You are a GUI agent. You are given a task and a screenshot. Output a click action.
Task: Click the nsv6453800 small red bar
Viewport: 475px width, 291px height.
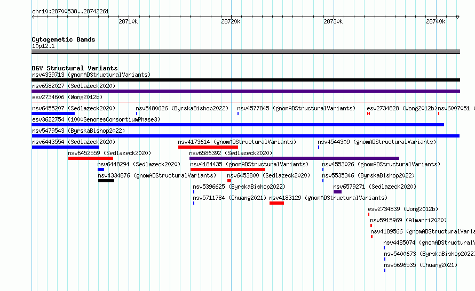pyautogui.click(x=229, y=181)
